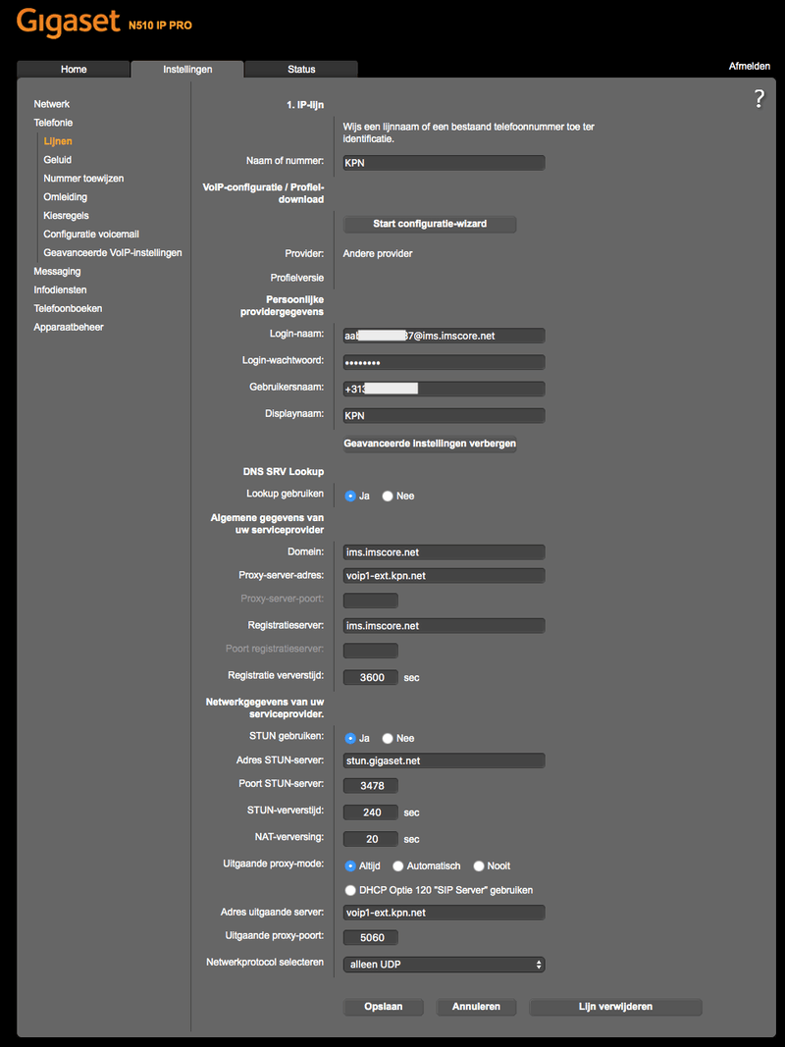Click the Afmelden link
The width and height of the screenshot is (785, 1047).
[x=750, y=67]
